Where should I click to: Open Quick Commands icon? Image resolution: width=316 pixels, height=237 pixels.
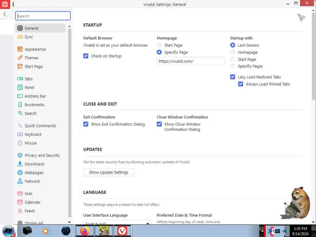pos(20,126)
